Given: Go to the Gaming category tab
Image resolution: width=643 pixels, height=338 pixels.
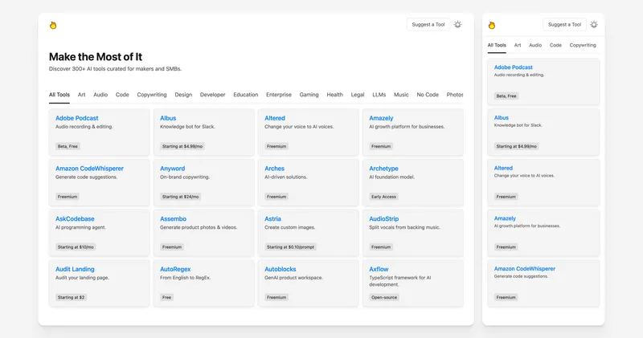Looking at the screenshot, I should pos(309,95).
